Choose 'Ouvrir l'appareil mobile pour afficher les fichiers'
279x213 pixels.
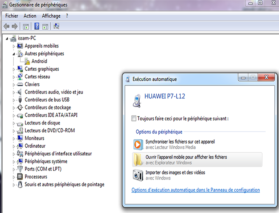pyautogui.click(x=197, y=160)
